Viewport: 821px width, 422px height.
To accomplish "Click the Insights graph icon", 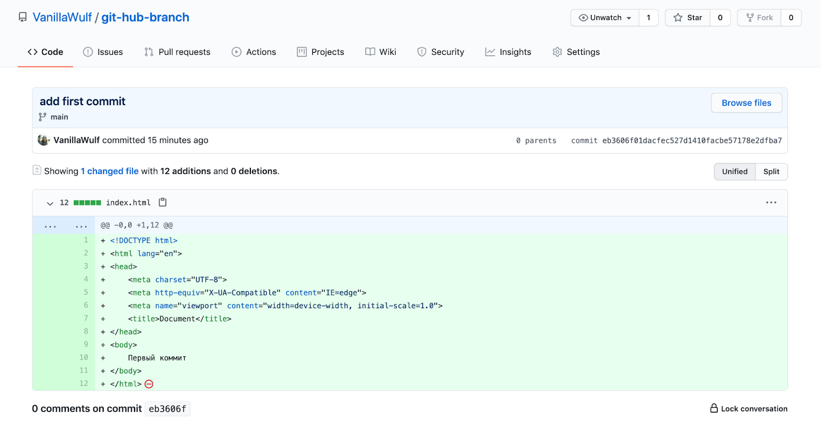I will (490, 52).
